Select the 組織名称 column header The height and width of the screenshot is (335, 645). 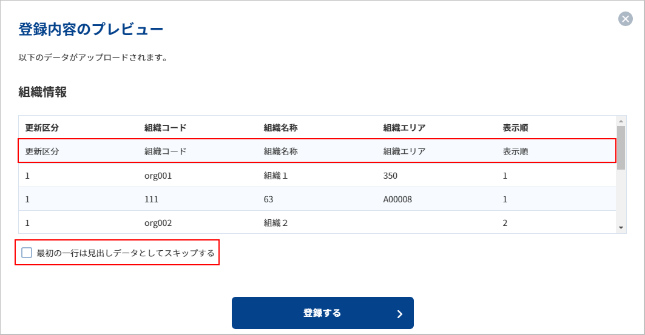[280, 128]
